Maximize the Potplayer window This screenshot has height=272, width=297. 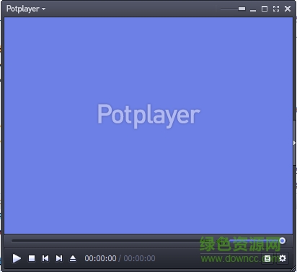coord(265,9)
